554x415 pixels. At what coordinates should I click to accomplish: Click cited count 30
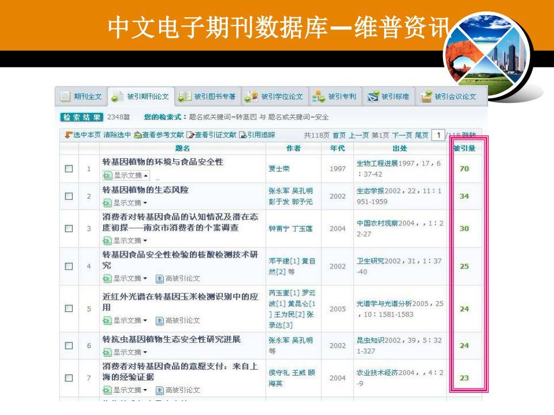[464, 229]
